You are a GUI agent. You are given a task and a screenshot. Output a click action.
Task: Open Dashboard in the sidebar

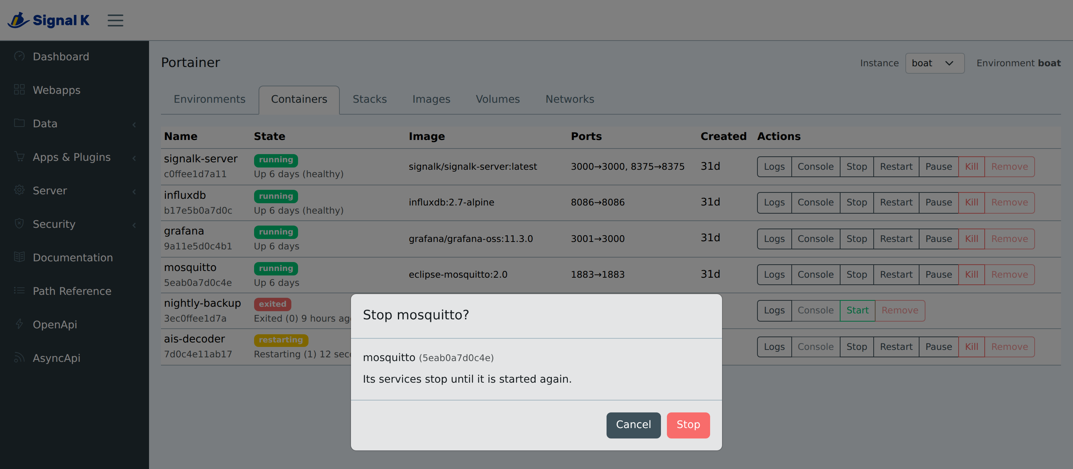(x=74, y=57)
